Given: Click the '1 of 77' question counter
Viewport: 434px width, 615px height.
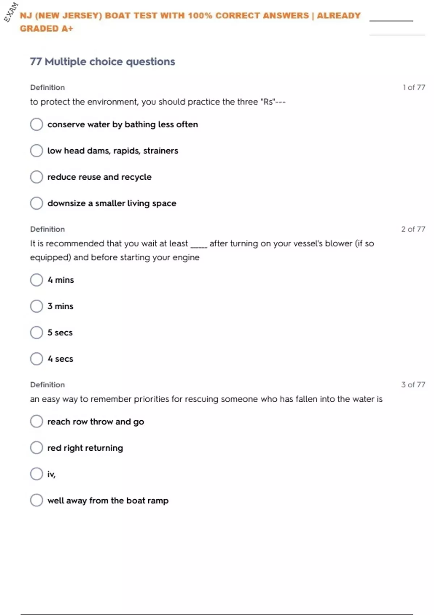Looking at the screenshot, I should pos(414,88).
